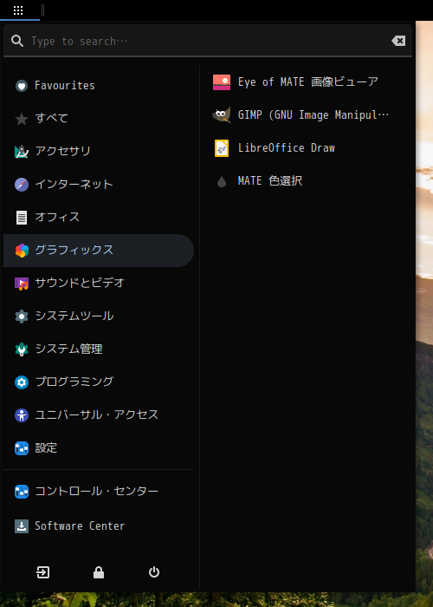
Task: Open コントロール・センター
Action: 99,492
